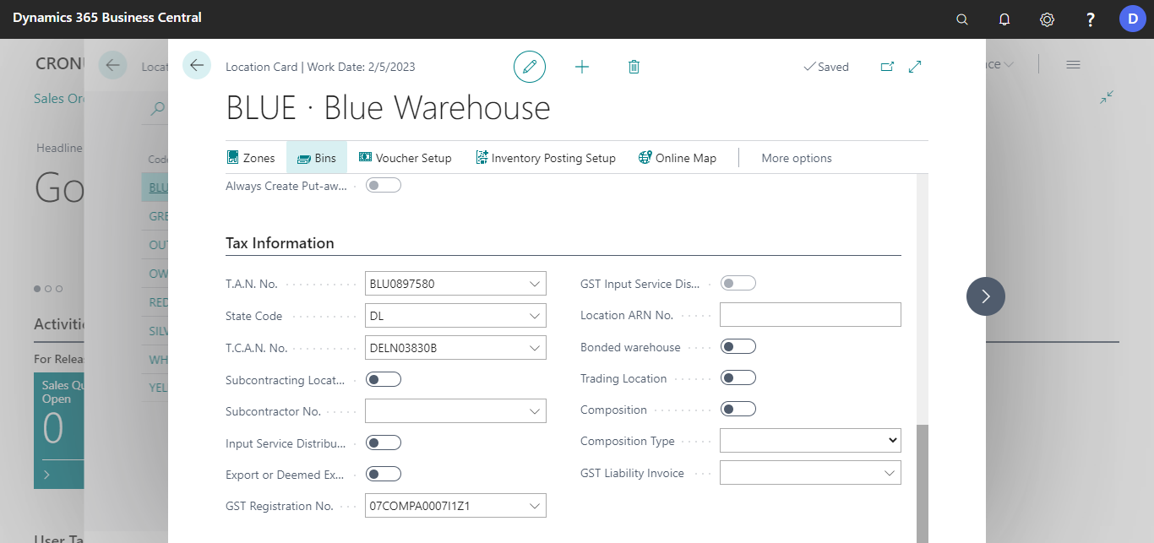Screen dimensions: 1154x543
Task: Disable the Bonded warehouse toggle
Action: (x=738, y=345)
